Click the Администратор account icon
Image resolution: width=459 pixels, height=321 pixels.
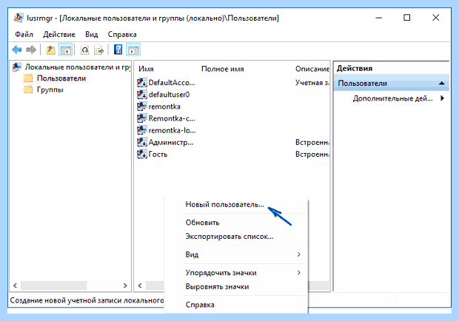142,142
